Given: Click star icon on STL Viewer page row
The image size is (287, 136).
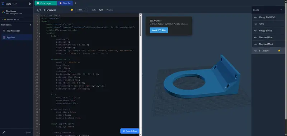Looking at the screenshot, I should [279, 50].
